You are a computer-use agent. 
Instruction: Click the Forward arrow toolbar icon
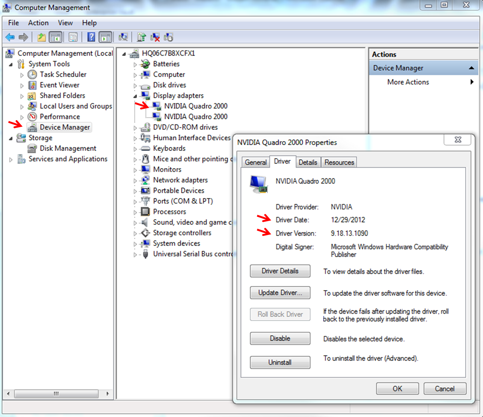(x=23, y=37)
